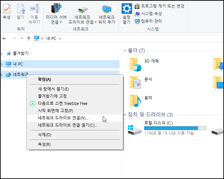This screenshot has width=224, height=179.
Task: Select 로컬 디스크 (C:) drive icon
Action: click(x=134, y=130)
